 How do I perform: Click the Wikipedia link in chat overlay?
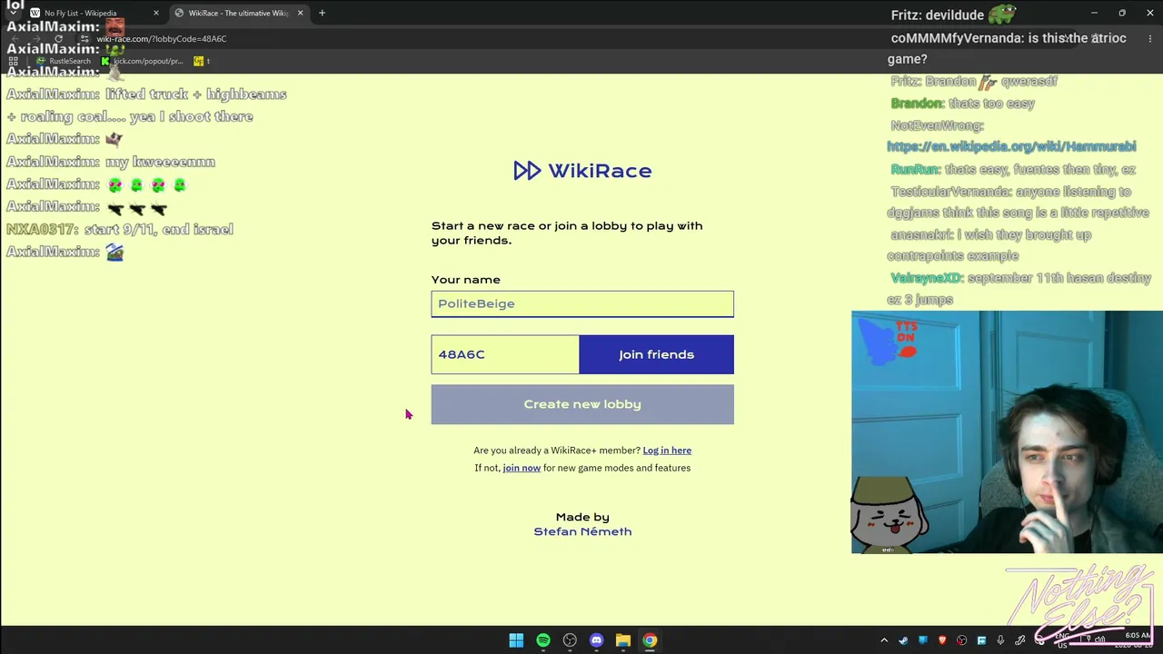1011,146
